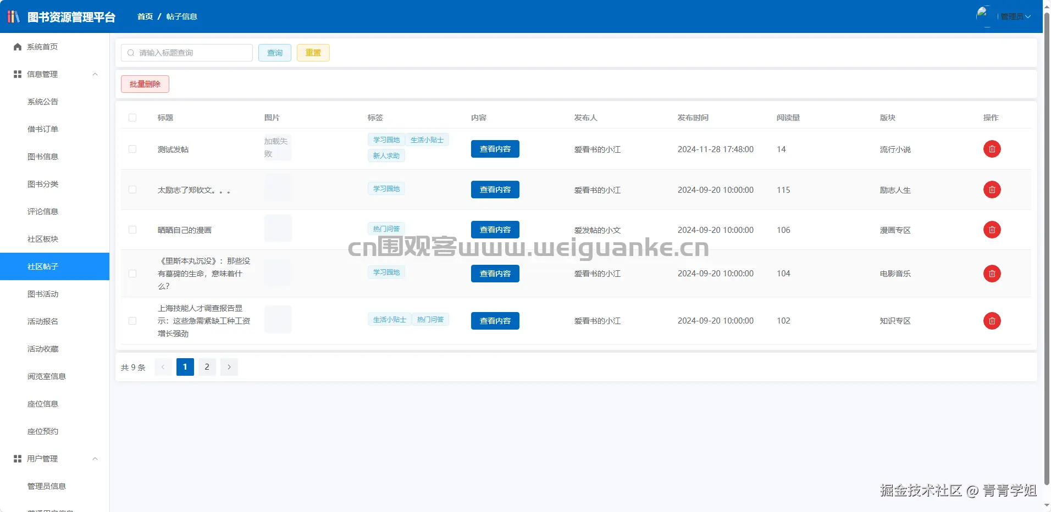1051x512 pixels.
Task: Click the failed image thumbnail in 测试发帖 row
Action: click(278, 148)
